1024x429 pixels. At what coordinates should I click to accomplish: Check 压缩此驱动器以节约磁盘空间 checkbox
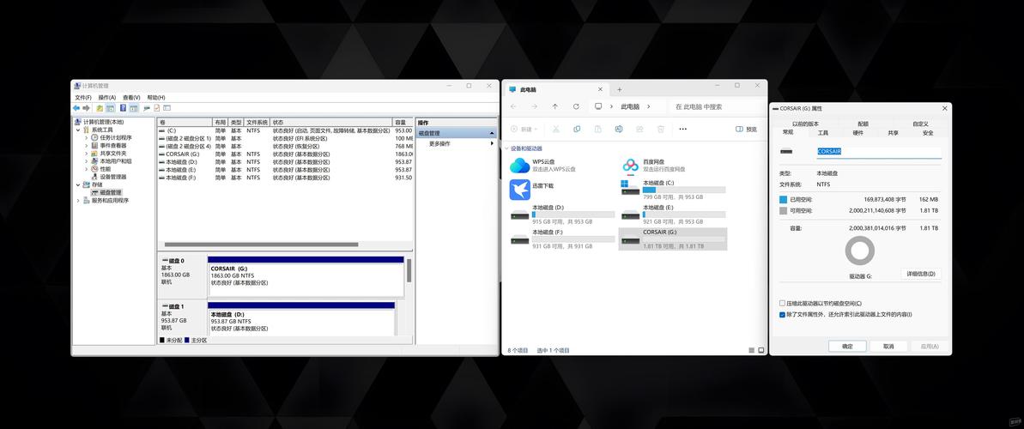[x=782, y=303]
